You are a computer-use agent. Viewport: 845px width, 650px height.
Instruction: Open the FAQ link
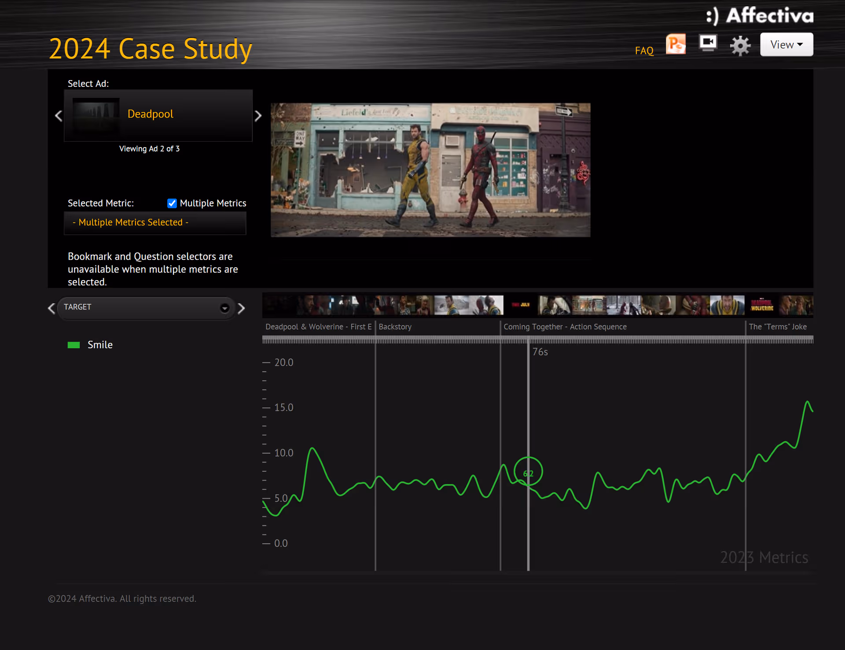pos(644,51)
